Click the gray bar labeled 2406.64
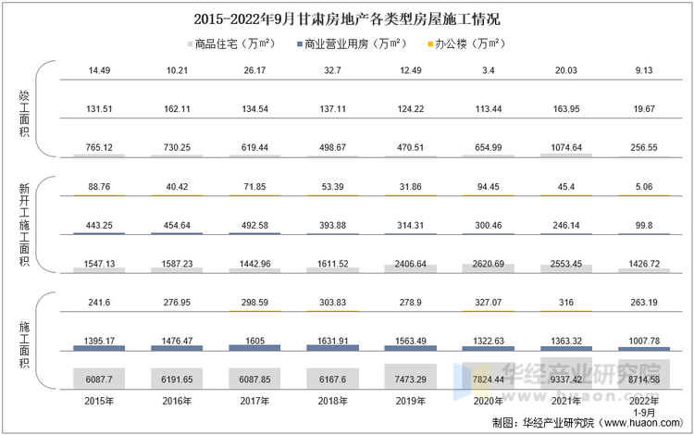Screen dimensions: 694x435 pos(411,268)
